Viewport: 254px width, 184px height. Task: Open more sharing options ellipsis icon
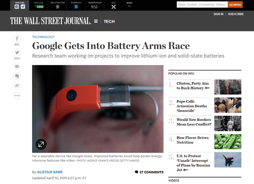[x=17, y=95]
